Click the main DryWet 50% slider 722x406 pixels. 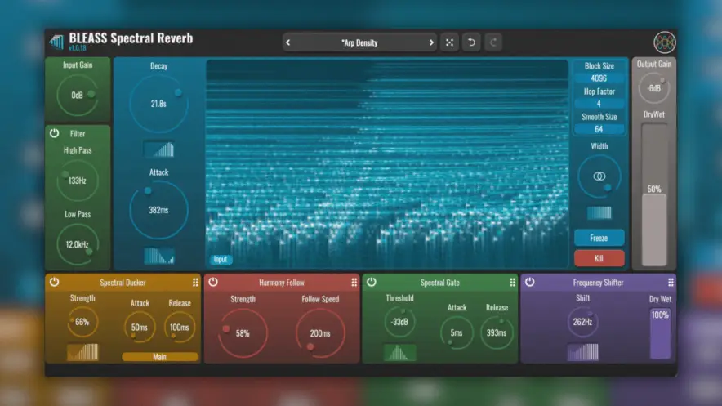point(654,194)
